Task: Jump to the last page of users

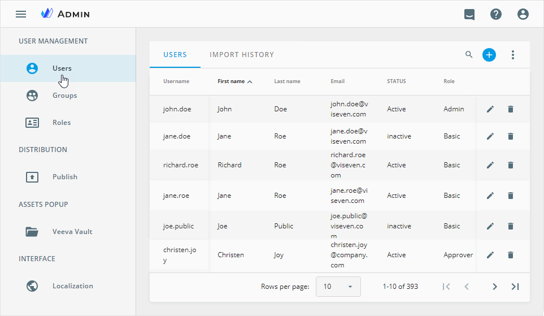Action: [515, 287]
